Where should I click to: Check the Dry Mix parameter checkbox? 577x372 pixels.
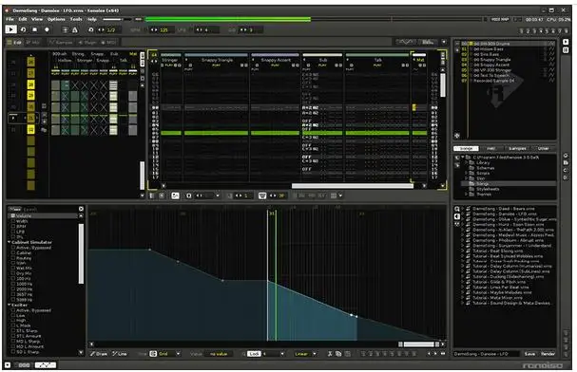point(13,273)
